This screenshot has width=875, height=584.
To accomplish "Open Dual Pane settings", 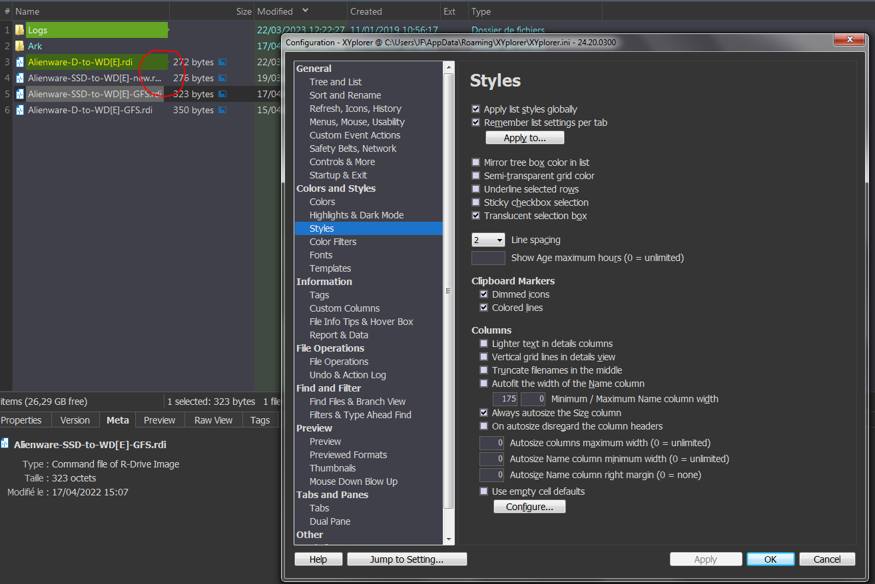I will pos(330,521).
